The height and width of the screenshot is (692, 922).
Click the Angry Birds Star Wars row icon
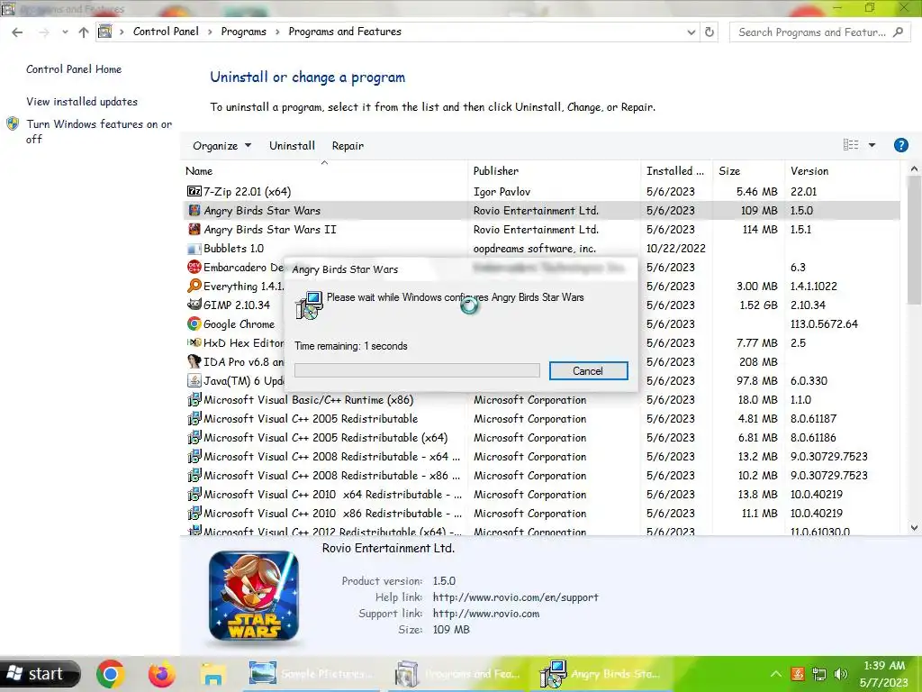pos(194,210)
